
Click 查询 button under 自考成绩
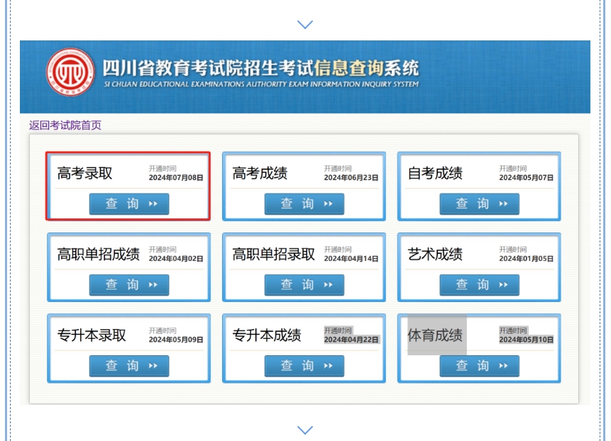point(479,204)
